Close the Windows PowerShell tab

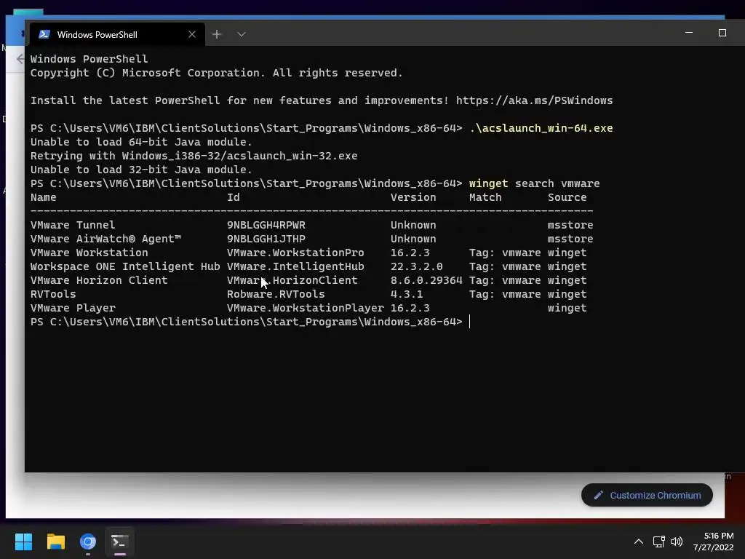[192, 34]
